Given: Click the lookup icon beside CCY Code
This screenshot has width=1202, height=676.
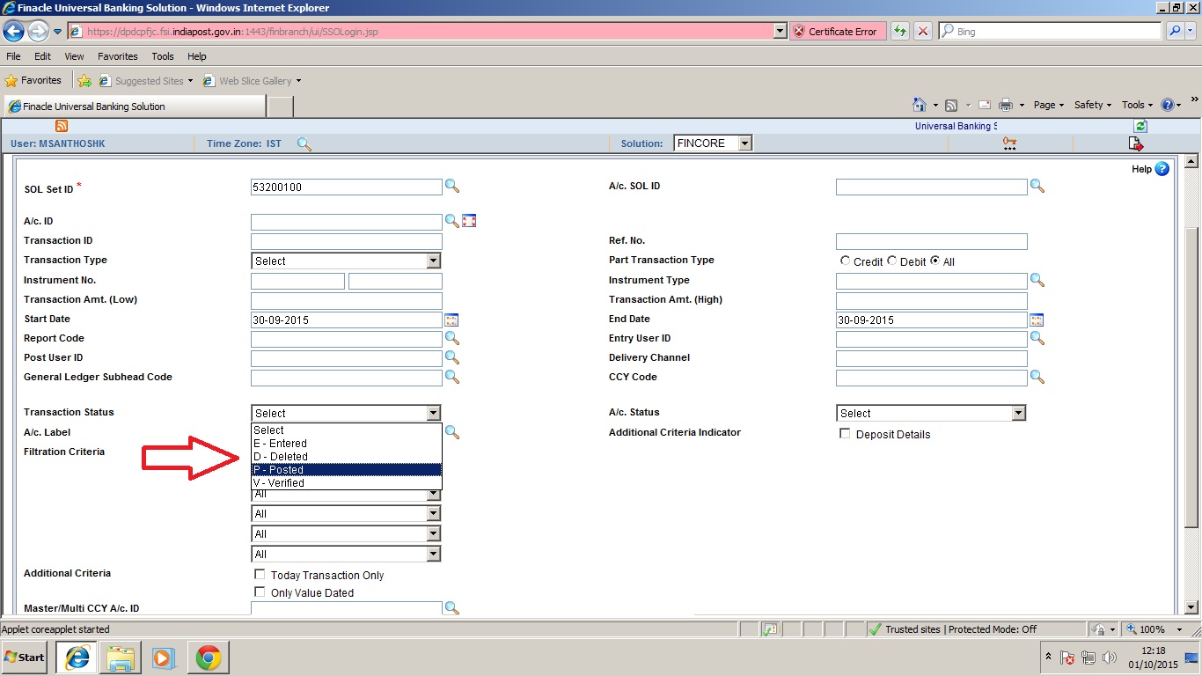Looking at the screenshot, I should pyautogui.click(x=1037, y=377).
